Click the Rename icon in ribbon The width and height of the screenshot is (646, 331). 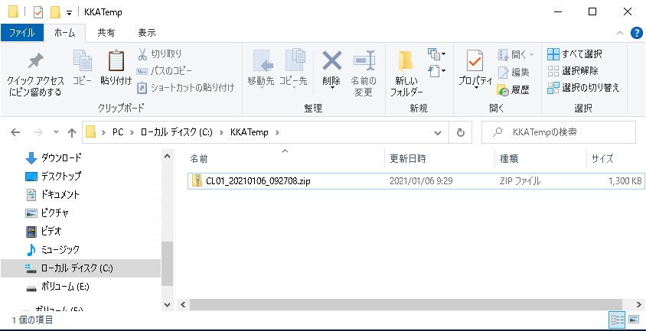(363, 63)
